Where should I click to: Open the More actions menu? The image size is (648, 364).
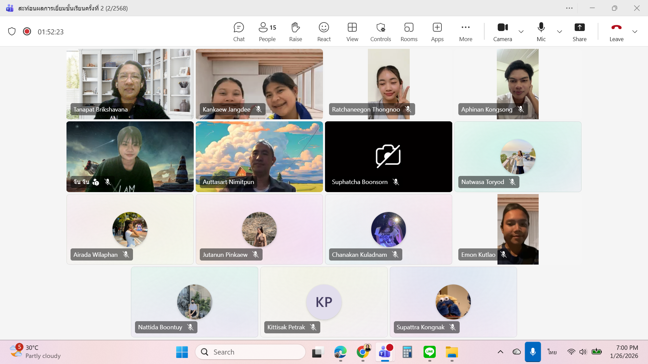tap(465, 32)
